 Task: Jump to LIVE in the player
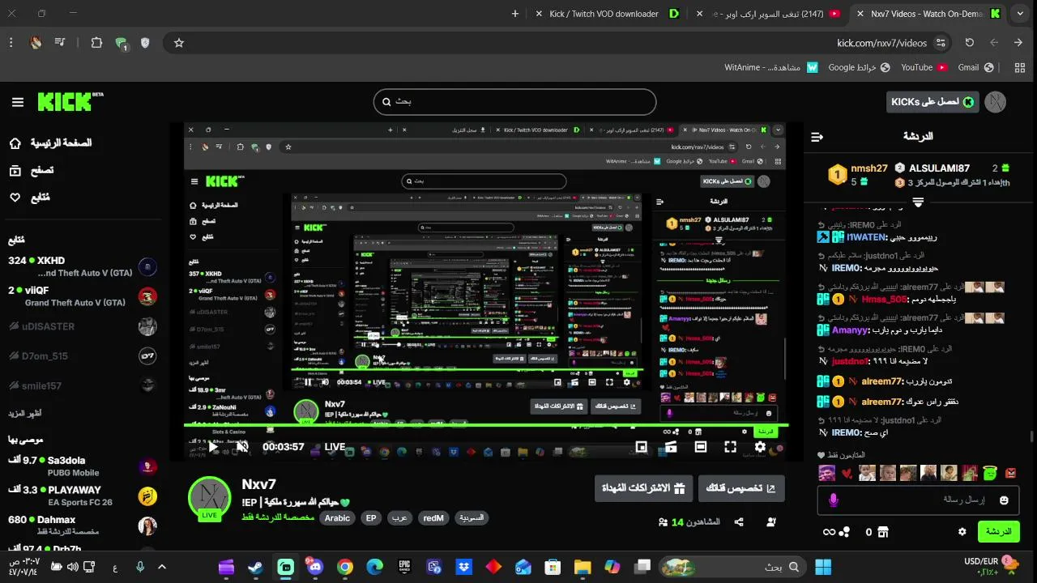pos(335,447)
